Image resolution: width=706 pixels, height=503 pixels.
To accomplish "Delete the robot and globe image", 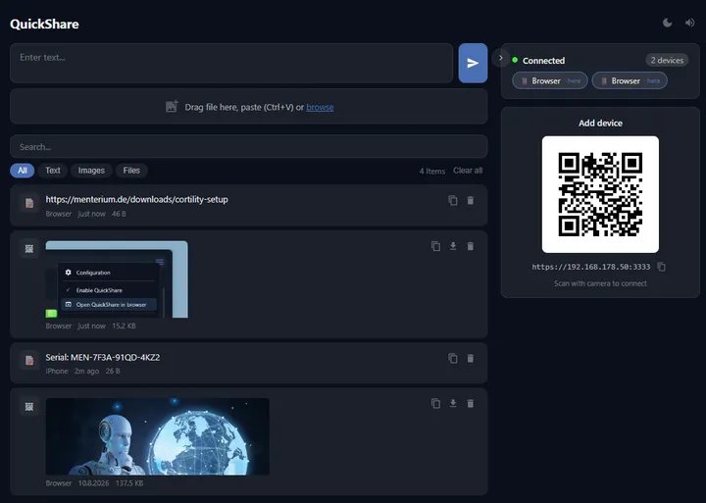I will tap(470, 403).
